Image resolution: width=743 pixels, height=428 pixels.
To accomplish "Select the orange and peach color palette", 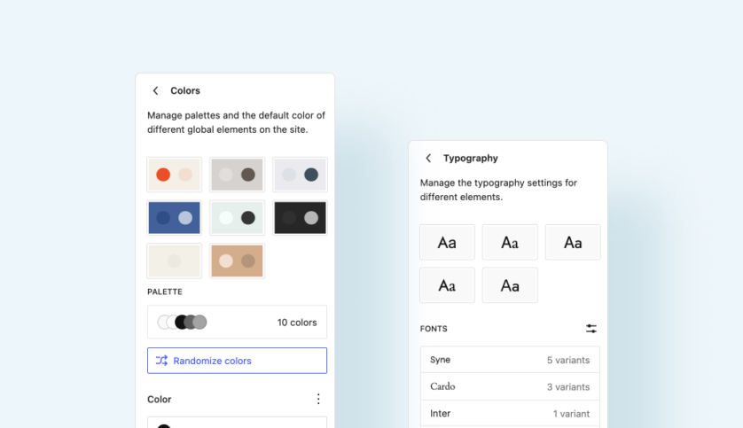I will [x=175, y=175].
